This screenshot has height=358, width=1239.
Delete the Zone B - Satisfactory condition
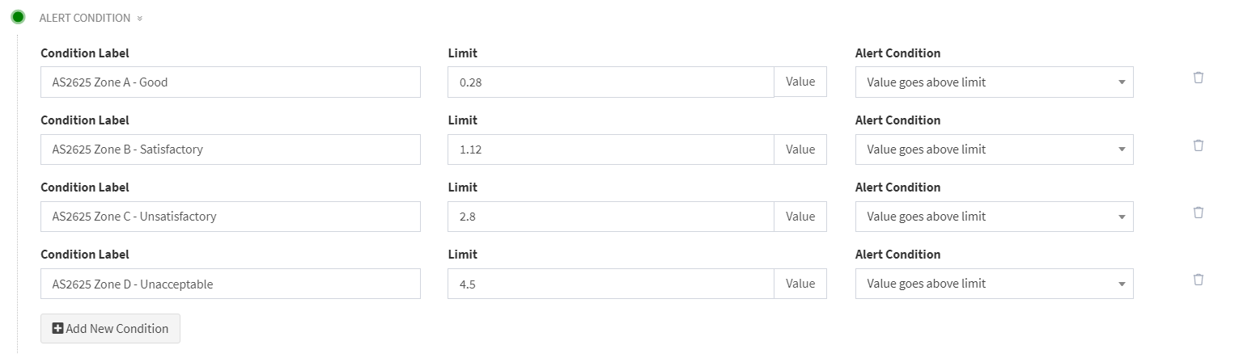click(1199, 145)
